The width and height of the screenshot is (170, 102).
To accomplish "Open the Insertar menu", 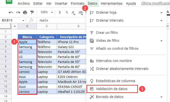I will pyautogui.click(x=61, y=3).
